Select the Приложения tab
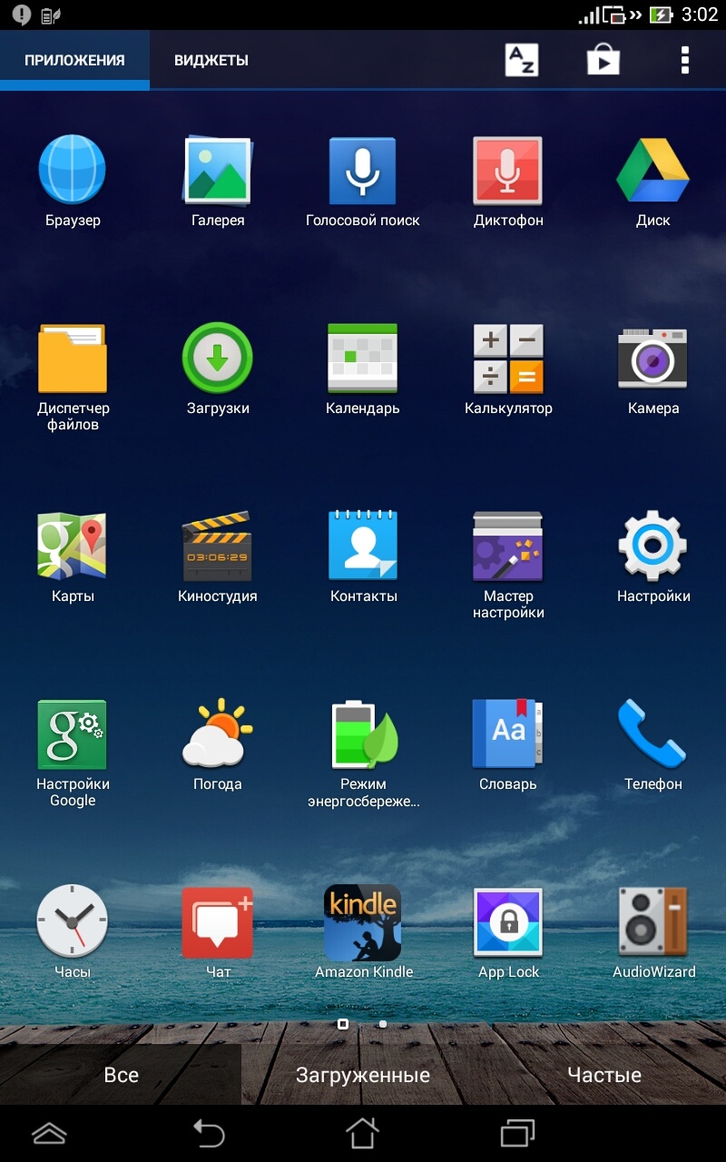 click(x=74, y=61)
